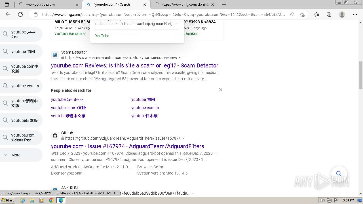Show the clock at 3:54 PM
The width and height of the screenshot is (363, 204).
click(x=348, y=200)
